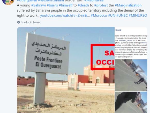Open the #UN hashtag
150x113 pixels.
[112, 15]
